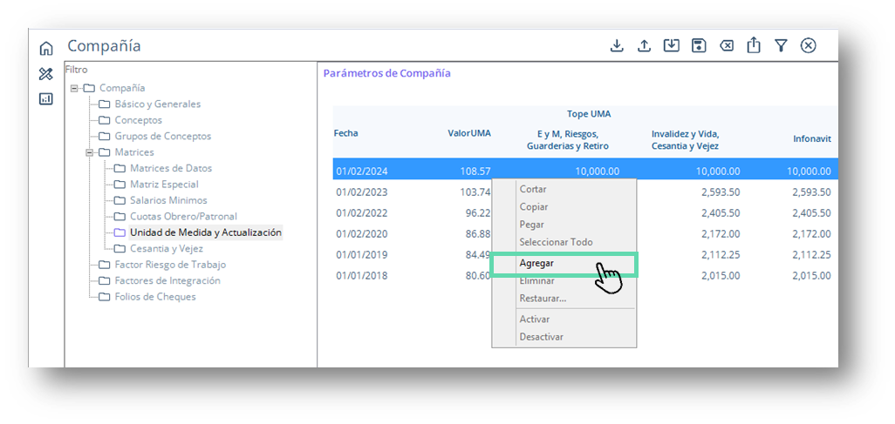Click the upload arrow toolbar icon
Screen dimensions: 895x424
coord(645,46)
